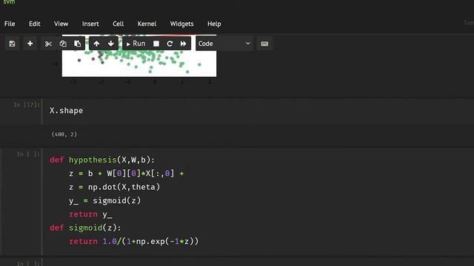
Task: Open the Insert menu
Action: pos(90,24)
